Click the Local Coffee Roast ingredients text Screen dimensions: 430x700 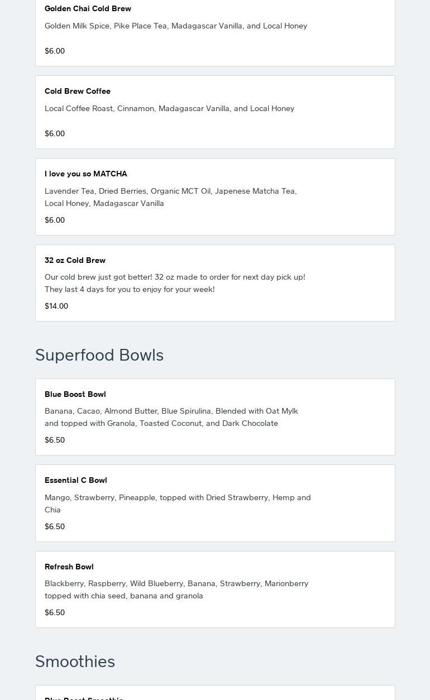click(x=169, y=108)
